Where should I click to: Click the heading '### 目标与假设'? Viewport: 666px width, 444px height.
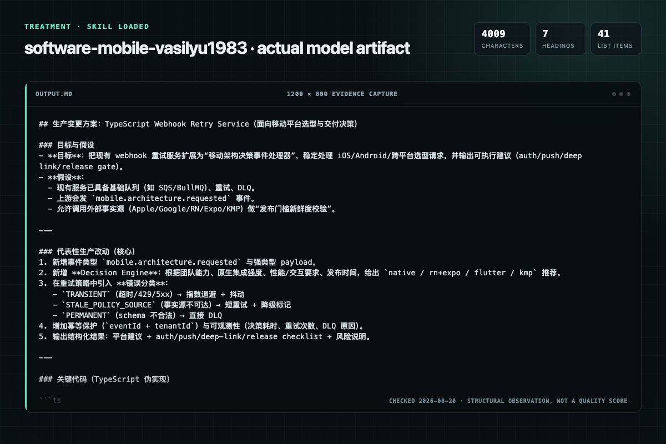[x=67, y=145]
